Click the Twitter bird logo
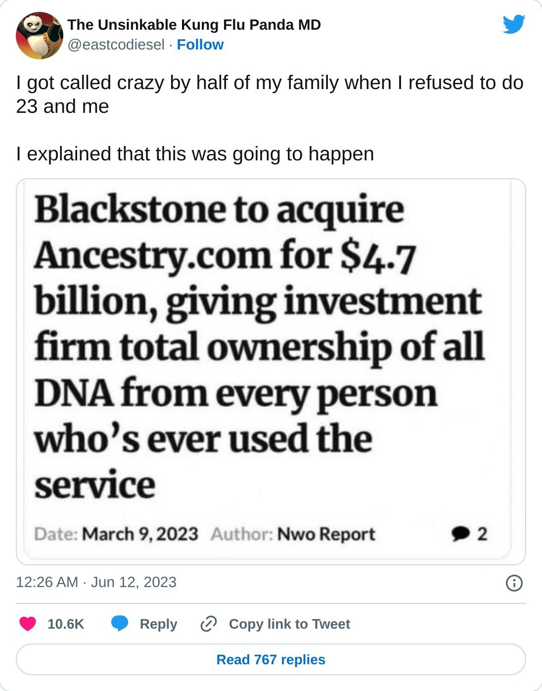 514,24
